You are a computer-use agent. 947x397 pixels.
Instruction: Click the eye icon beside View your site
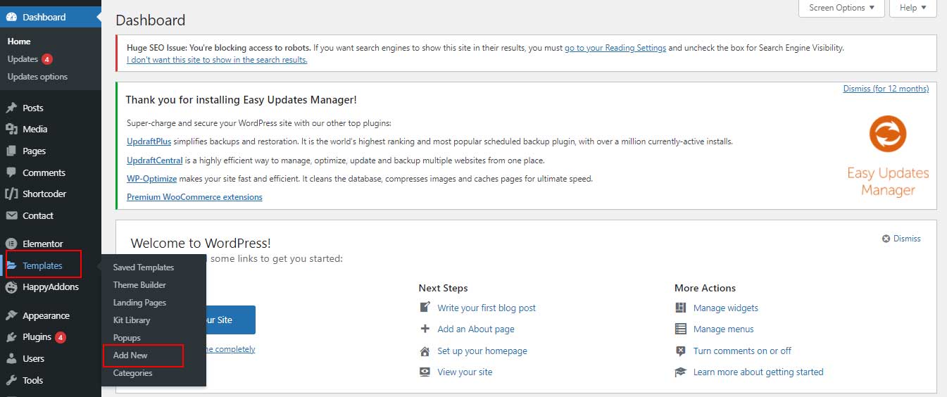(x=425, y=372)
